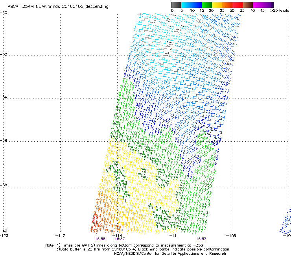291x256 pixels.
Task: Click the yellow 20-25 knots legend swatch
Action: click(x=217, y=5)
